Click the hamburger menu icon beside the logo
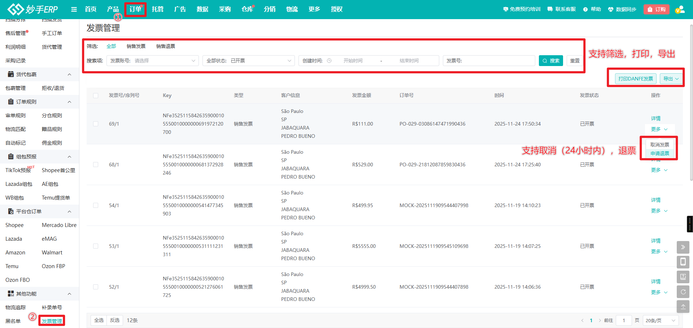Screen dimensions: 693x328 click(74, 9)
